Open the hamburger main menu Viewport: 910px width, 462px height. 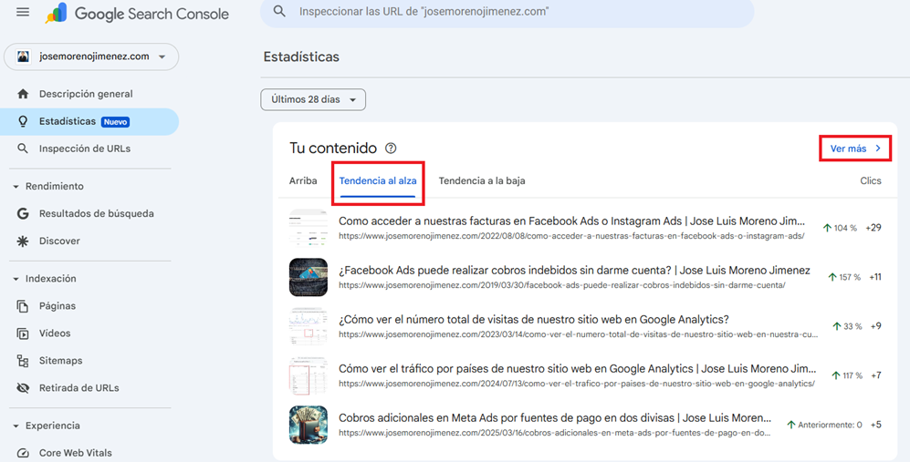tap(23, 13)
